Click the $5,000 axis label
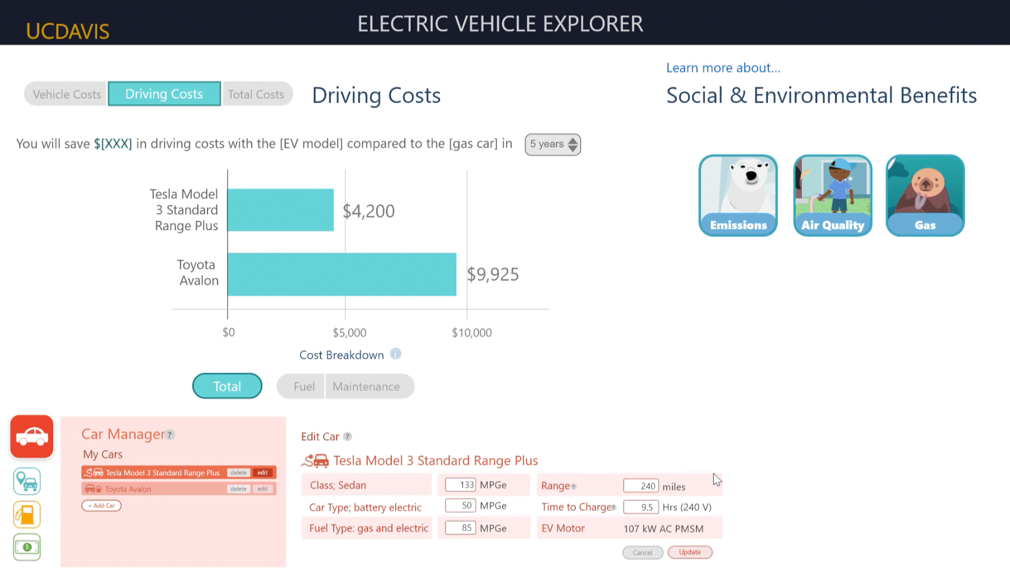Screen dimensions: 1010x568 tap(350, 333)
